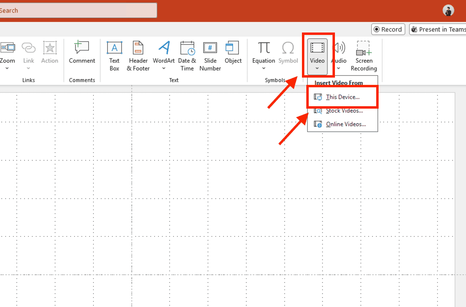Expand the WordArt dropdown arrow

[x=164, y=68]
